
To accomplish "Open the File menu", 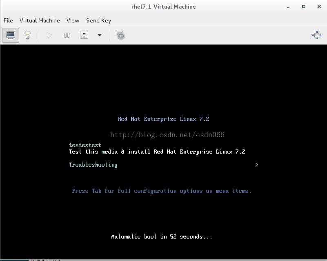I will coord(8,20).
